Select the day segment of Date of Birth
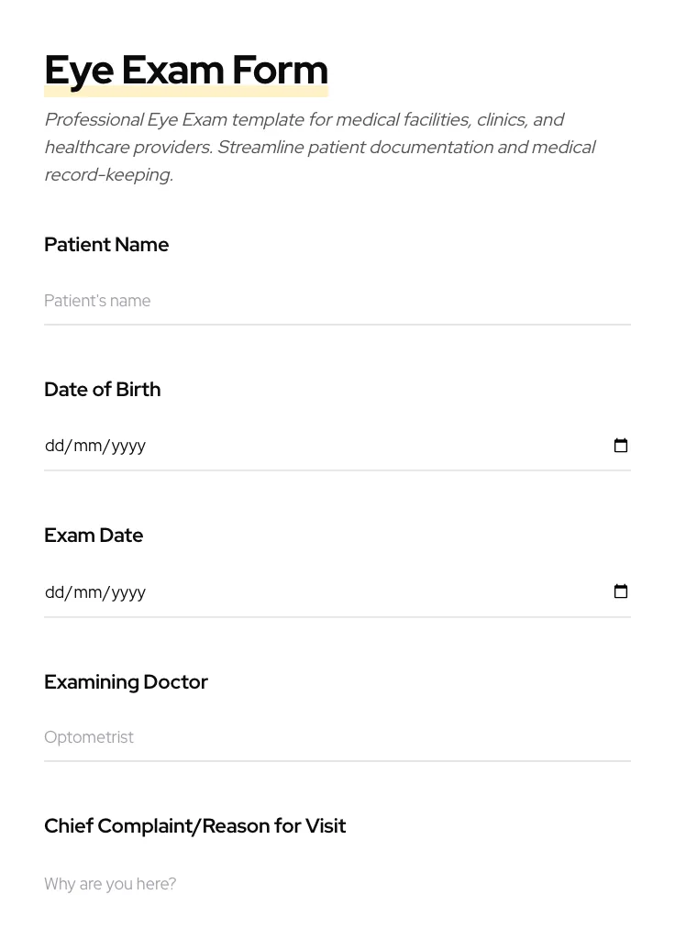The width and height of the screenshot is (675, 939). [x=54, y=447]
